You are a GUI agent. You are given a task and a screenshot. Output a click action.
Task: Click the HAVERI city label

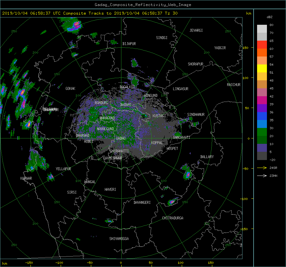[x=110, y=190]
